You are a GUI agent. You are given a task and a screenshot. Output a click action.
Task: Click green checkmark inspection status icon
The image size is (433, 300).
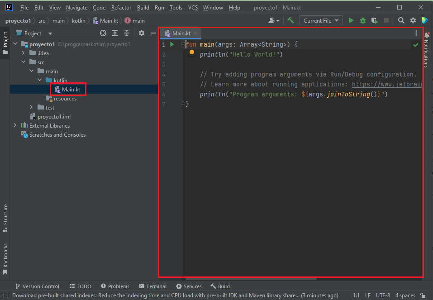416,45
